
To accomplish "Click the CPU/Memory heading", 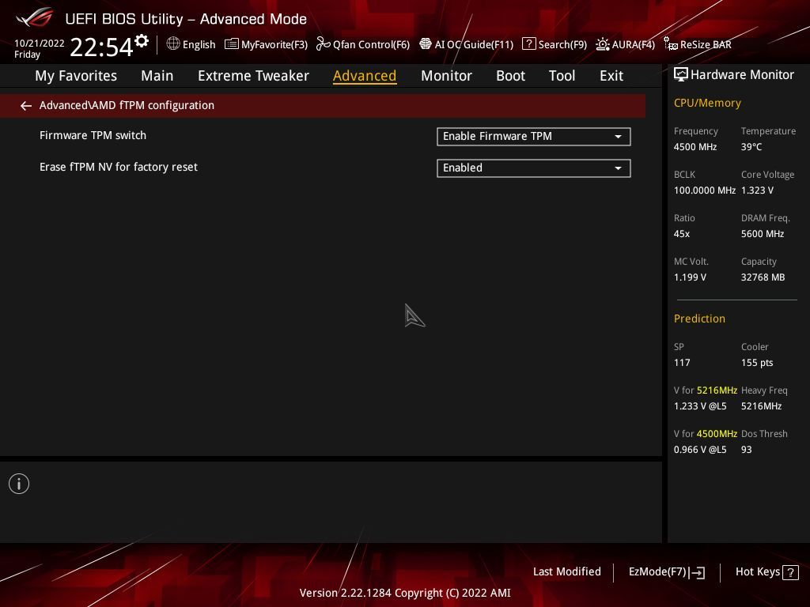I will point(707,103).
